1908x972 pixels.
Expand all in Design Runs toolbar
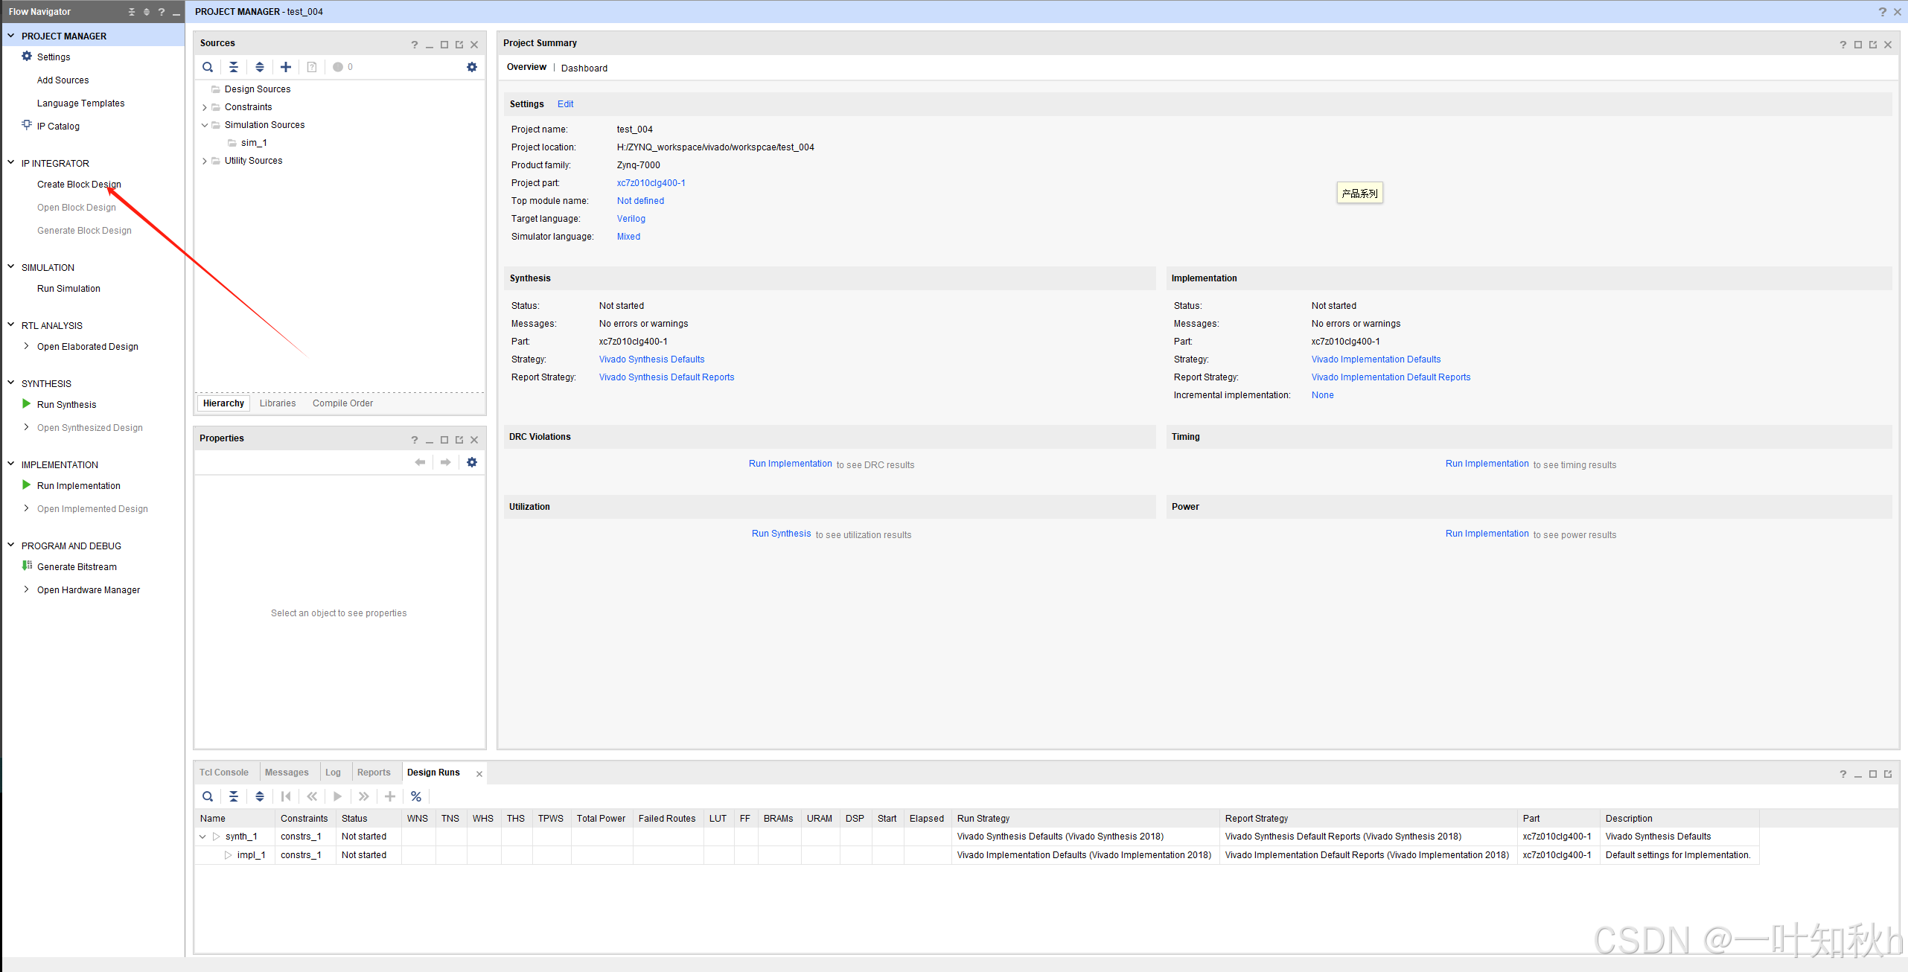pos(260,796)
